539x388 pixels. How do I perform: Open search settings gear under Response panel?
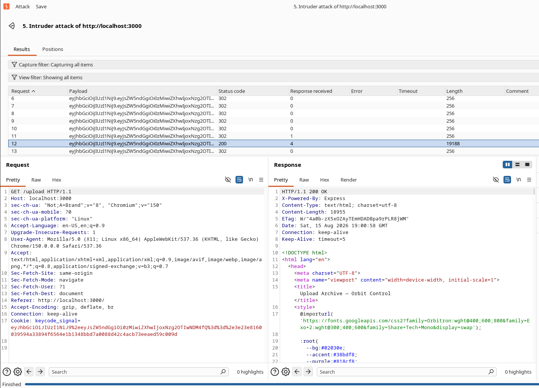click(286, 372)
